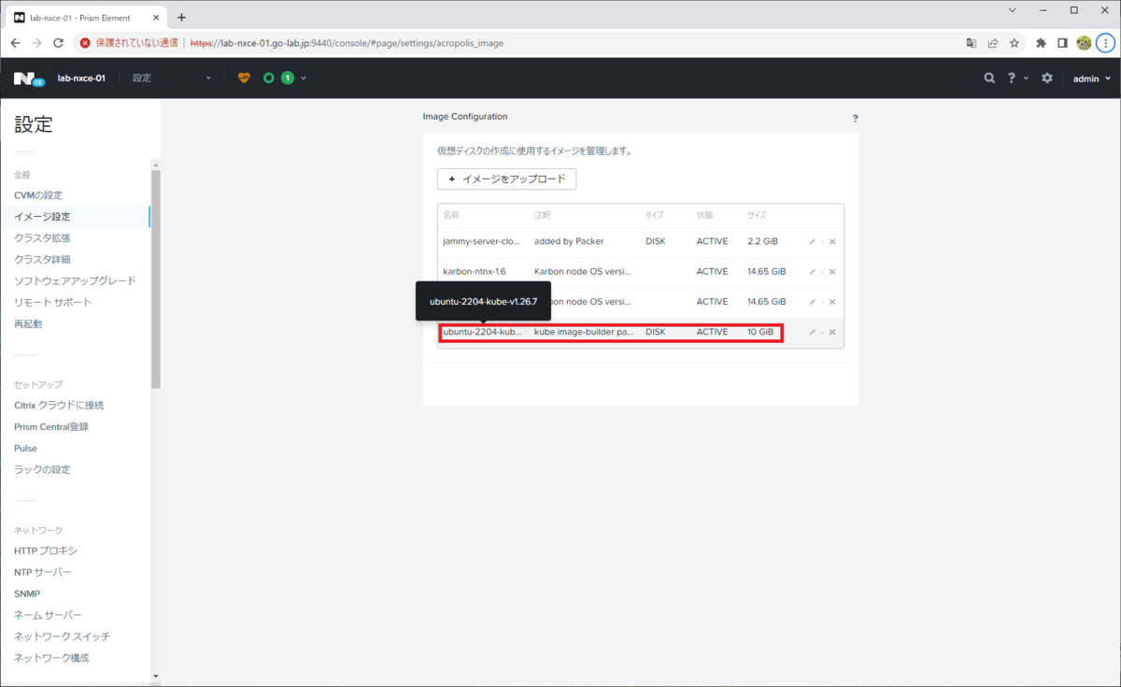Open クラスタ拡張 in the sidebar
Image resolution: width=1121 pixels, height=687 pixels.
tap(42, 238)
